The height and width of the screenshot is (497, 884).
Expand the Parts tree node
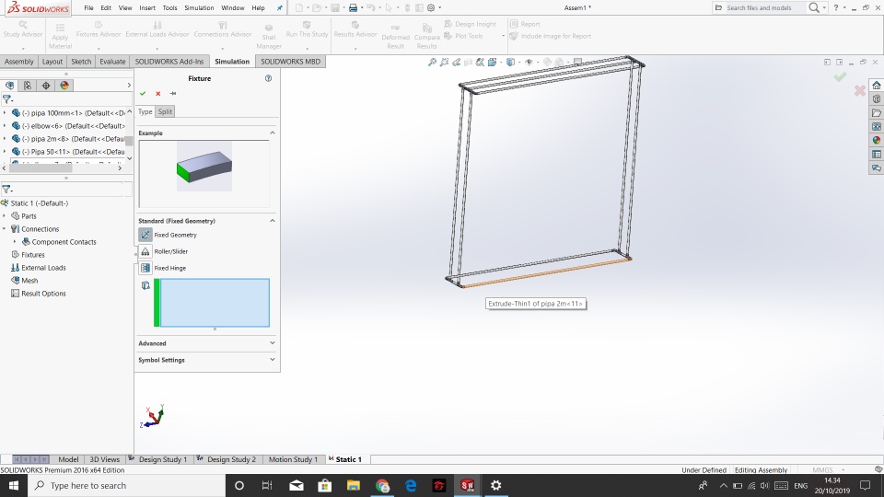[x=5, y=216]
